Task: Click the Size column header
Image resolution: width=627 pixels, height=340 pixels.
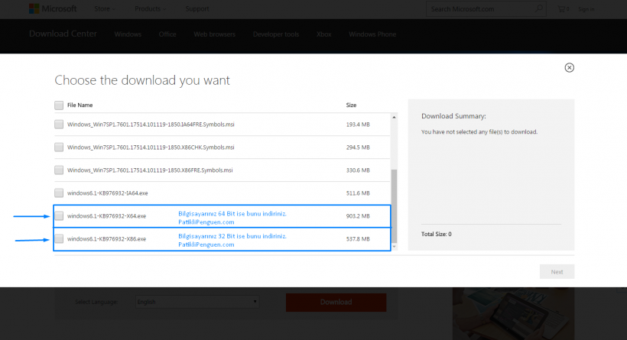Action: (x=351, y=105)
